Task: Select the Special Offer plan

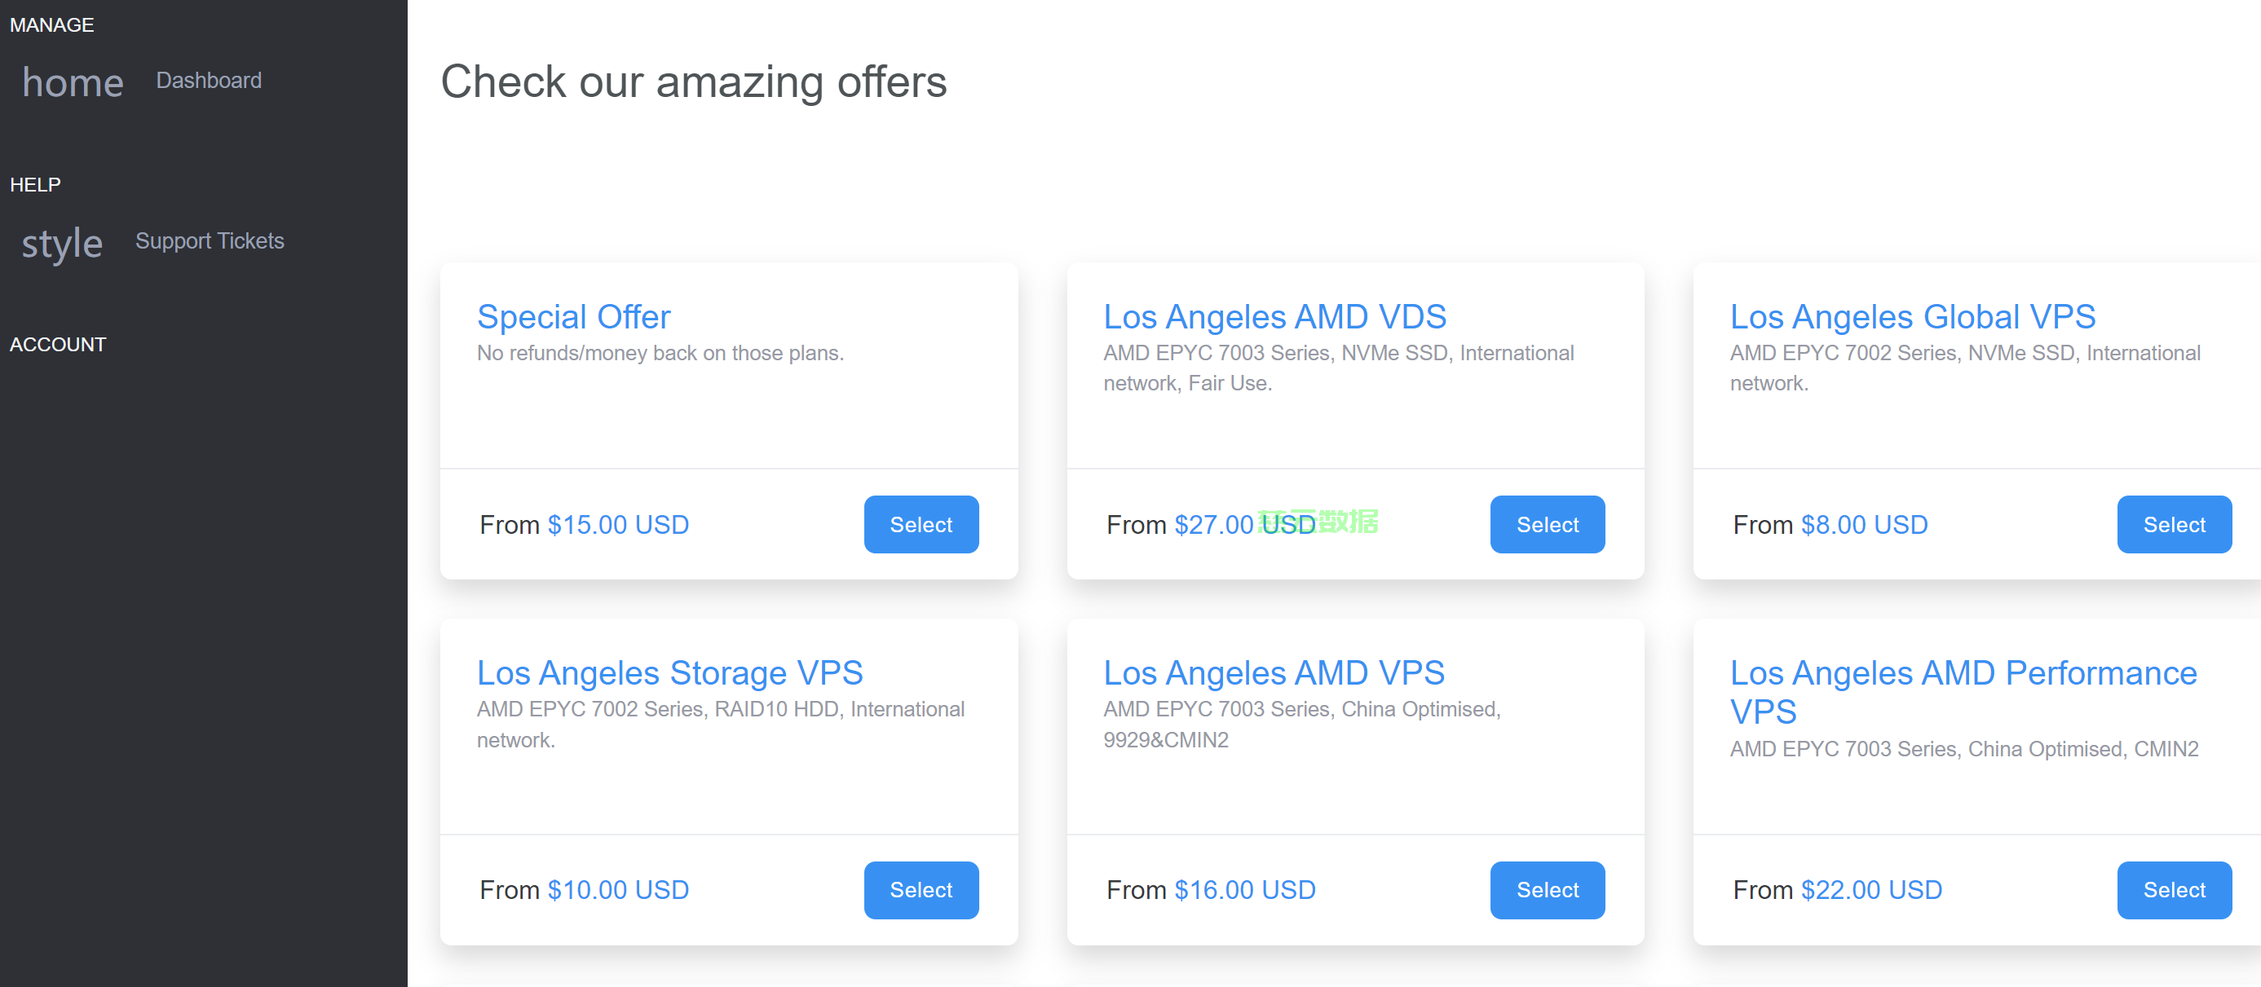Action: pyautogui.click(x=921, y=525)
